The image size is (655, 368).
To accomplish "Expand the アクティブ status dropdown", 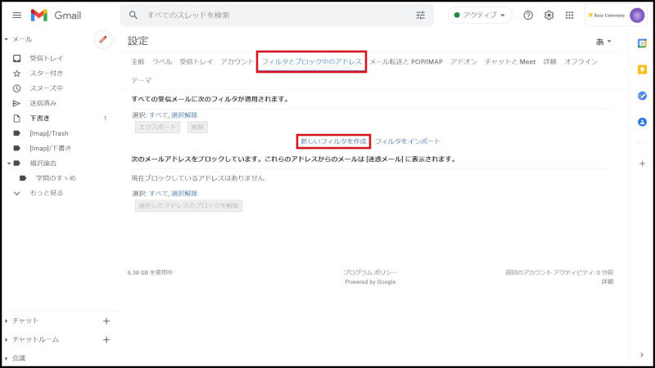I will (x=480, y=16).
